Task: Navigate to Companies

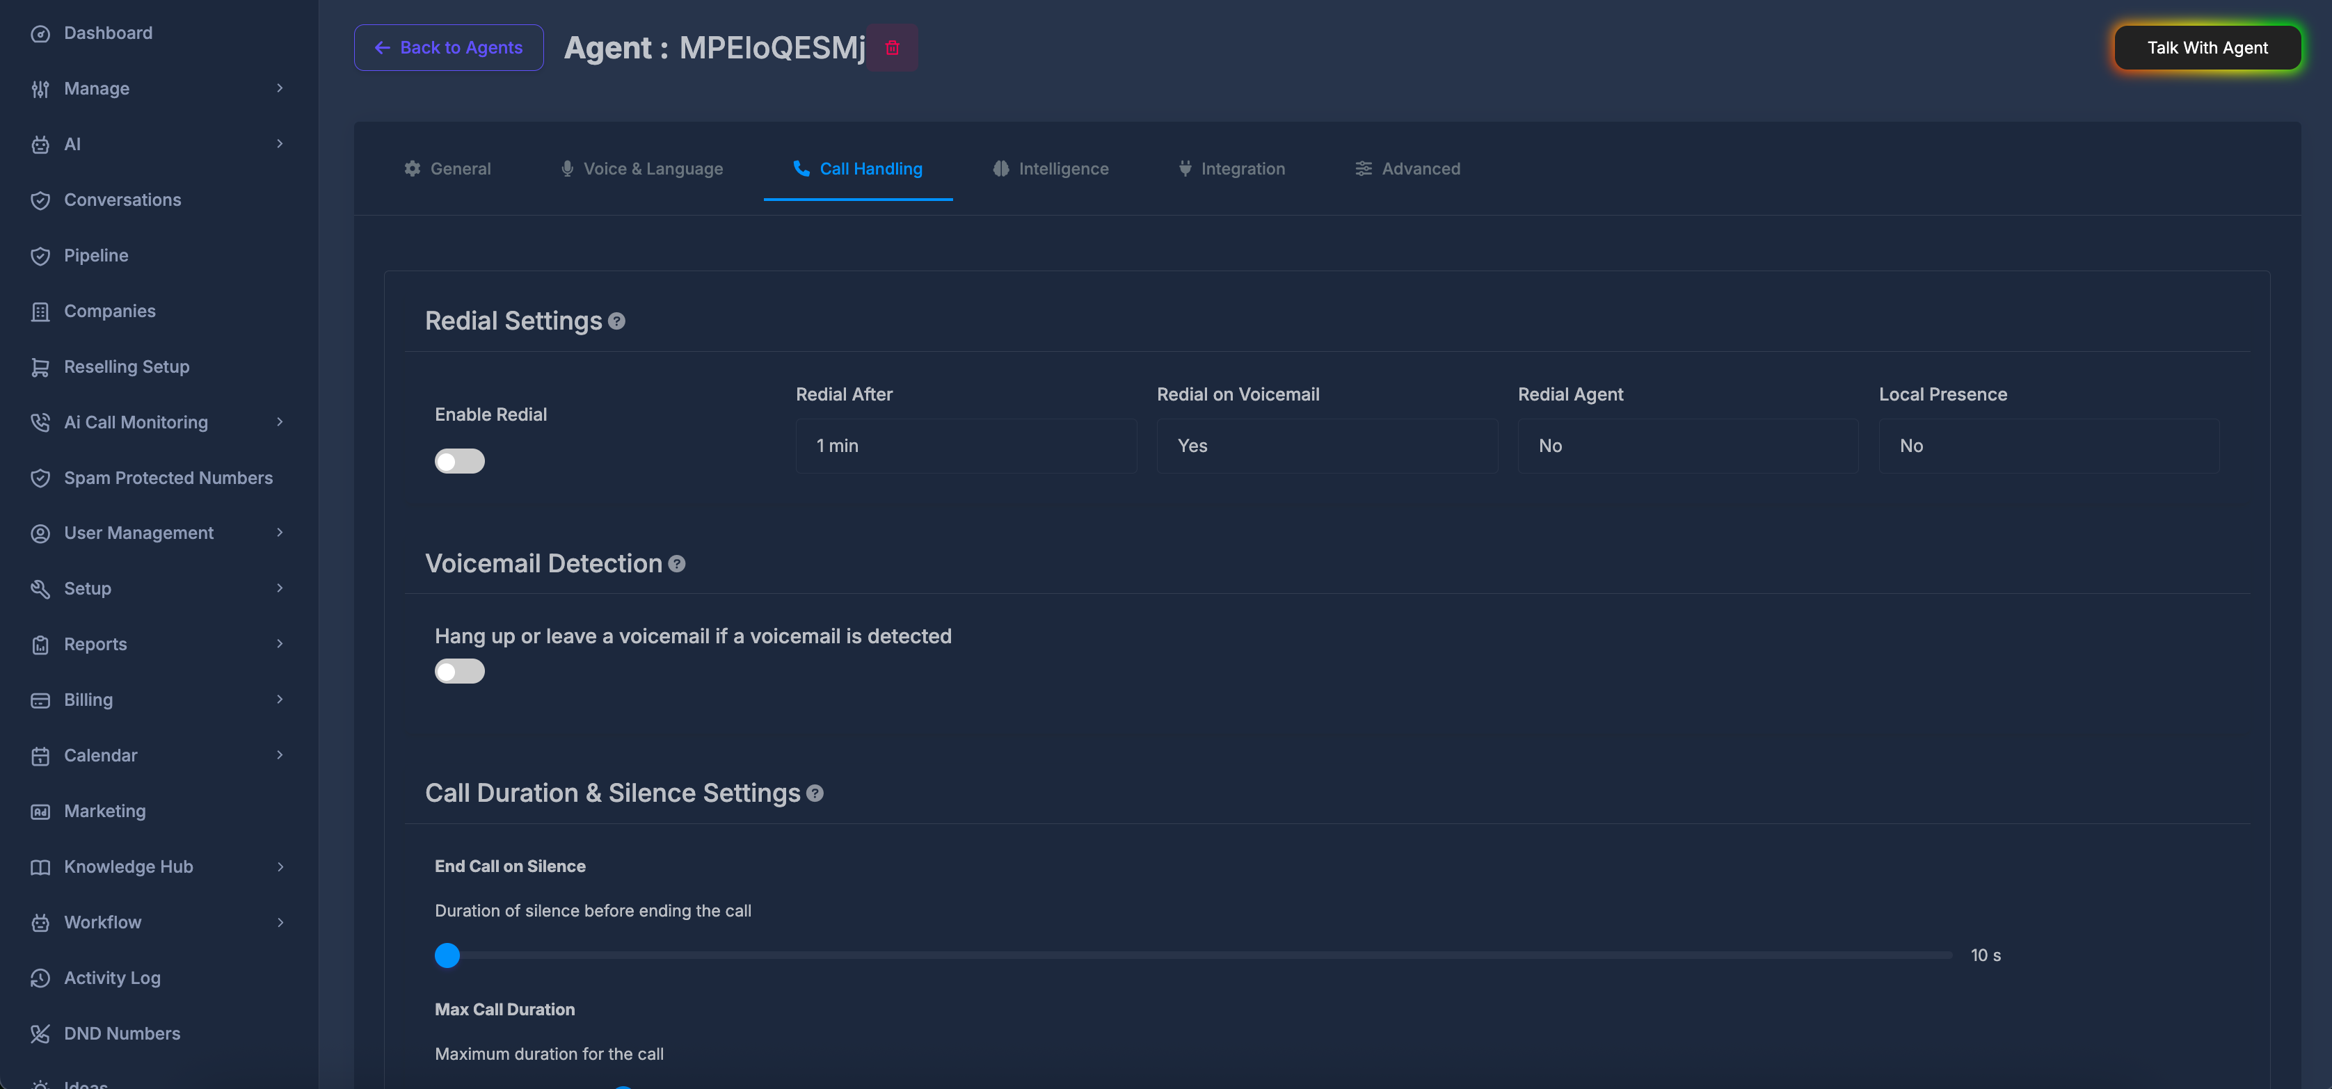Action: (109, 310)
